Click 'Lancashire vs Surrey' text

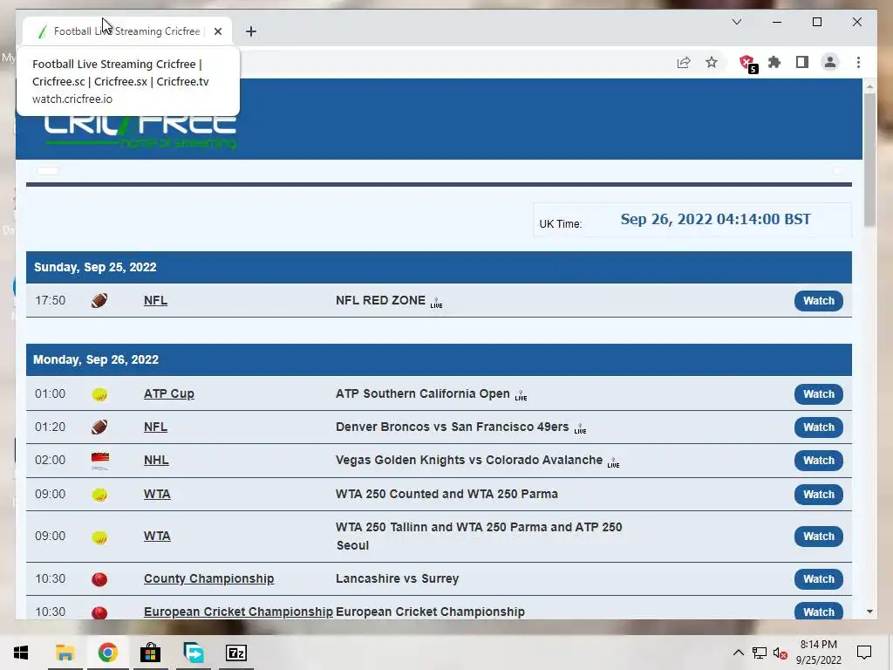397,578
